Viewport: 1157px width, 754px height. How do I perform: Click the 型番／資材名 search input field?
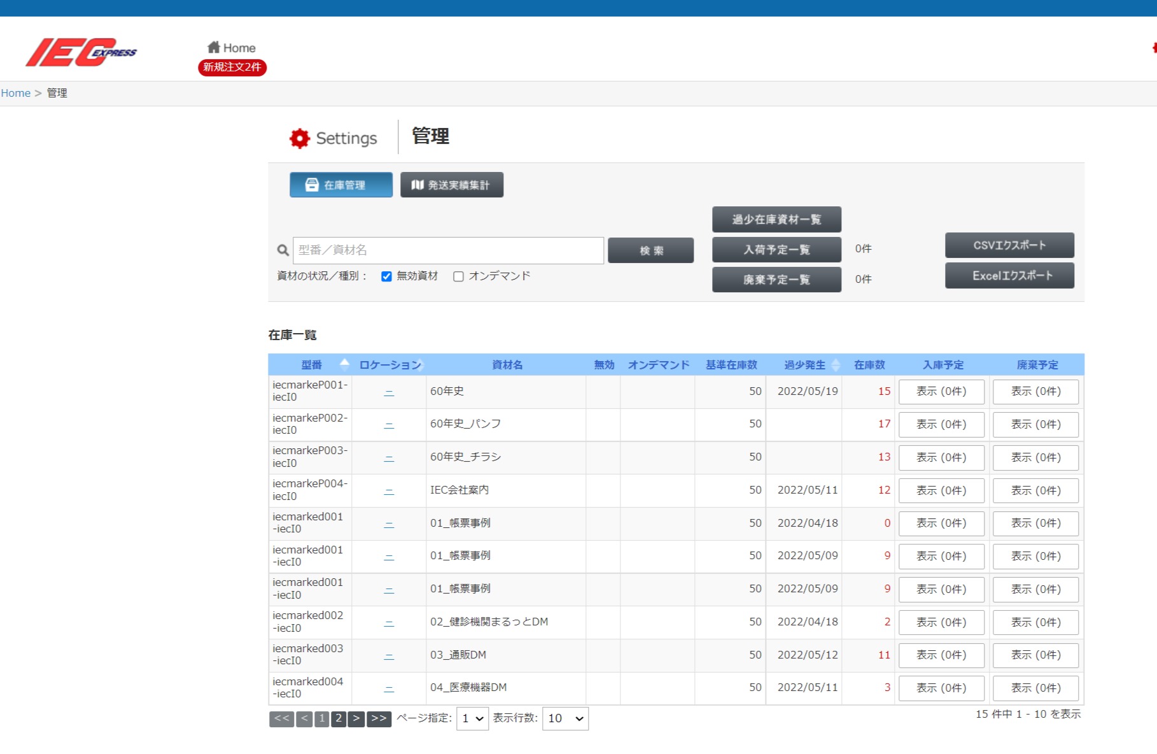(x=448, y=250)
